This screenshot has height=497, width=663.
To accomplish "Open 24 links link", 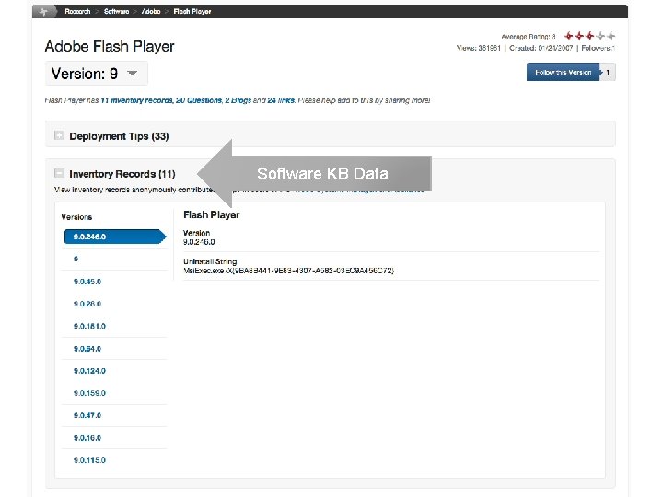I will click(281, 100).
